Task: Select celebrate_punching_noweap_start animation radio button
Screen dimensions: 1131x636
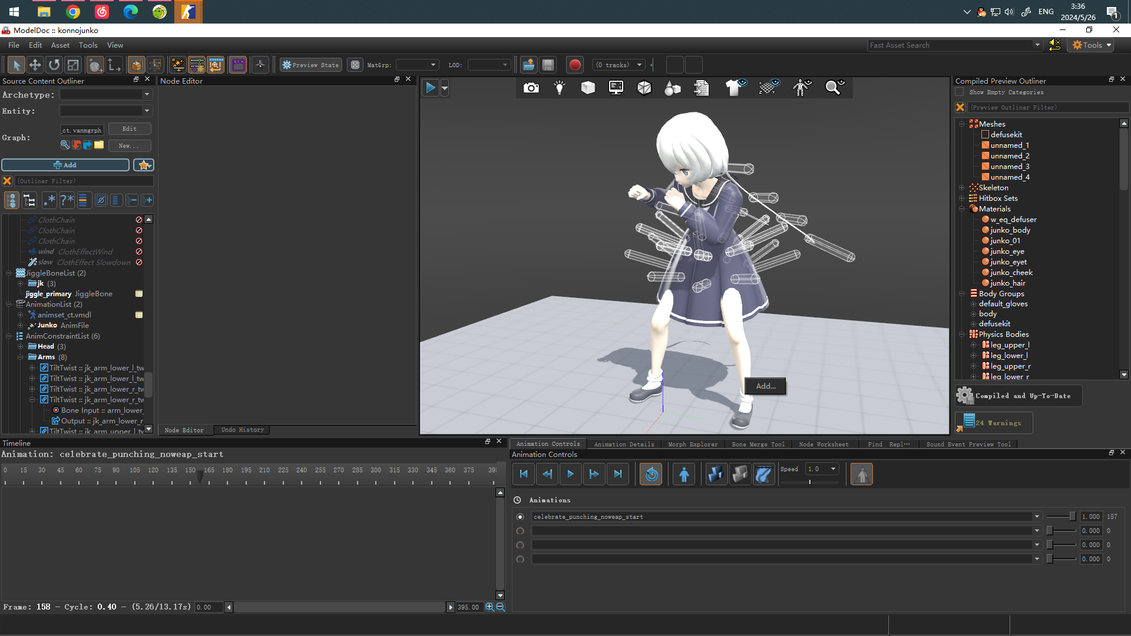Action: pyautogui.click(x=520, y=517)
